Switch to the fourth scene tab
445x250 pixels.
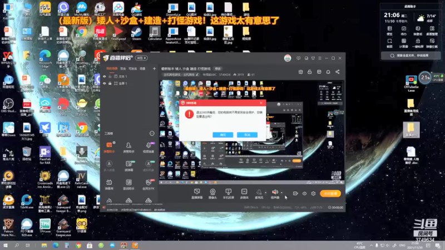(x=142, y=68)
